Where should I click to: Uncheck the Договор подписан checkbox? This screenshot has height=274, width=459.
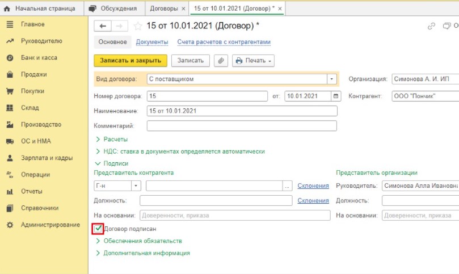pyautogui.click(x=98, y=229)
